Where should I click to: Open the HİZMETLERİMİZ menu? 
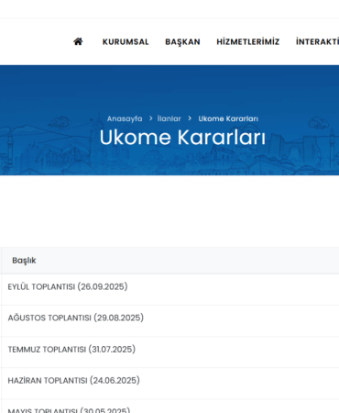coord(248,42)
